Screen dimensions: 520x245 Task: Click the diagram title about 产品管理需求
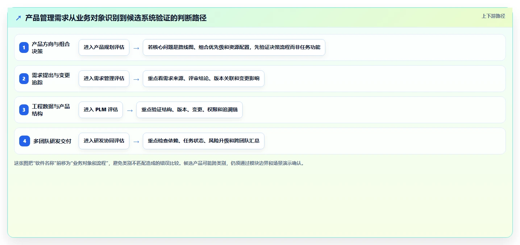pyautogui.click(x=116, y=18)
